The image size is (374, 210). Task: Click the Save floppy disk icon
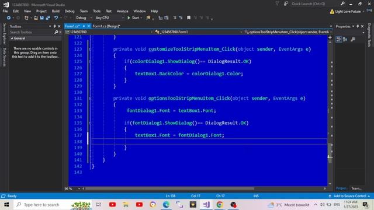[41, 18]
